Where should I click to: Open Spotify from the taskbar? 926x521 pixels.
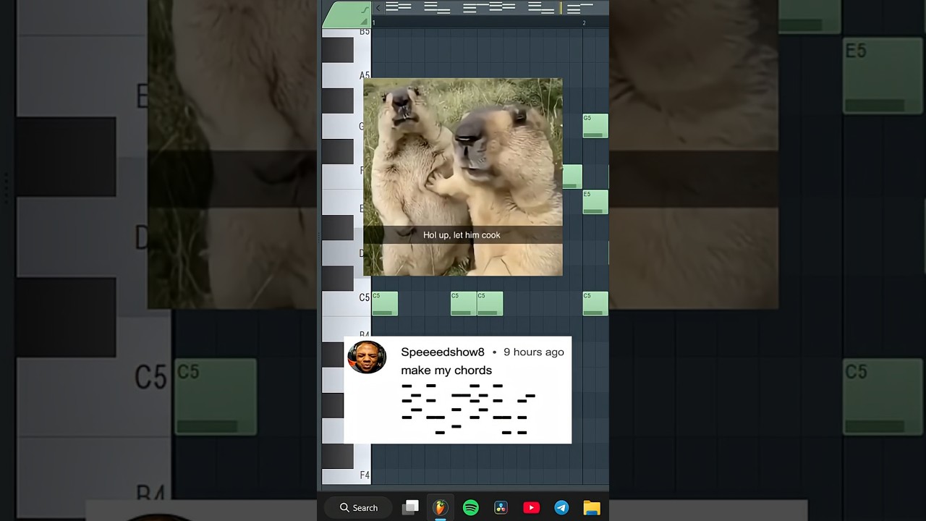coord(470,508)
